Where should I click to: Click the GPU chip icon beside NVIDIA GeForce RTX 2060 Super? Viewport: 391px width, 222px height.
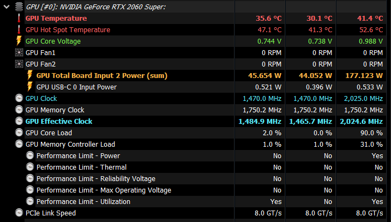point(19,7)
